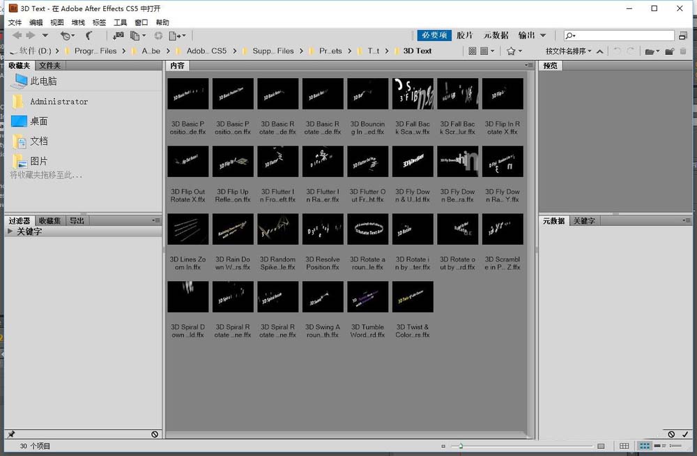Open the content panel options menu icon
The width and height of the screenshot is (697, 456).
tap(529, 65)
